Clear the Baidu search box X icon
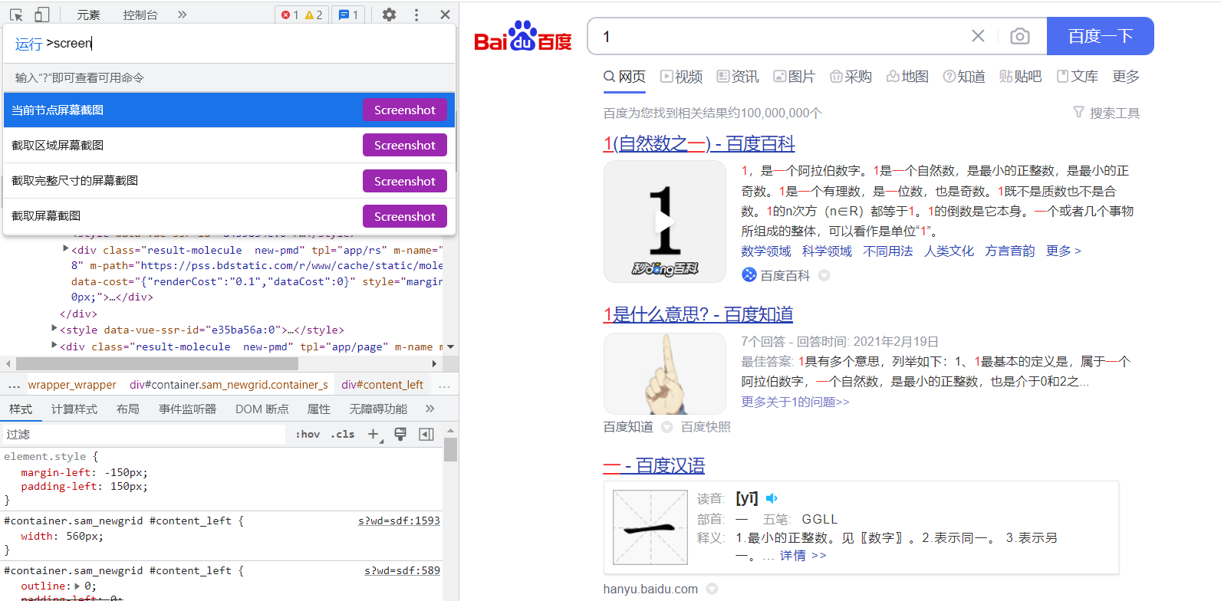 pyautogui.click(x=978, y=36)
